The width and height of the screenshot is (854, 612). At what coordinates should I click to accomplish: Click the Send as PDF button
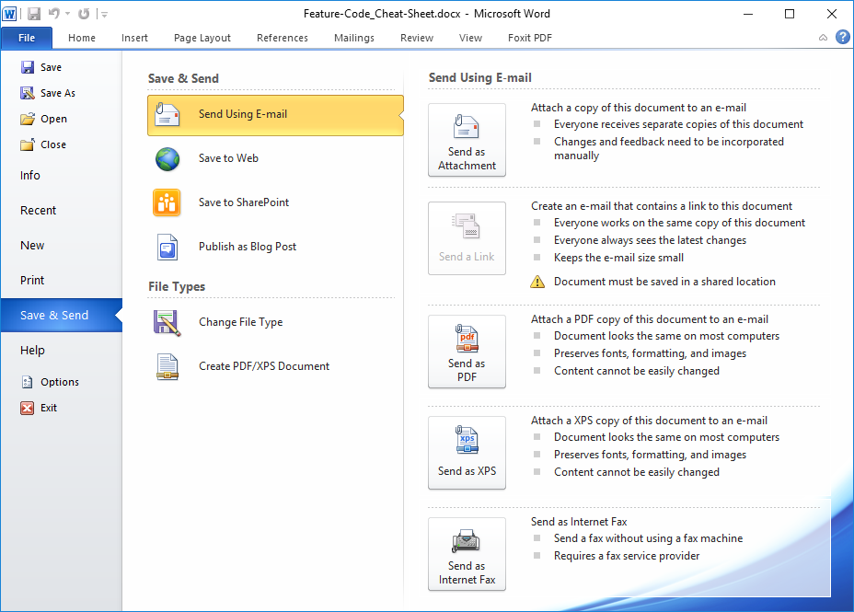pos(467,352)
